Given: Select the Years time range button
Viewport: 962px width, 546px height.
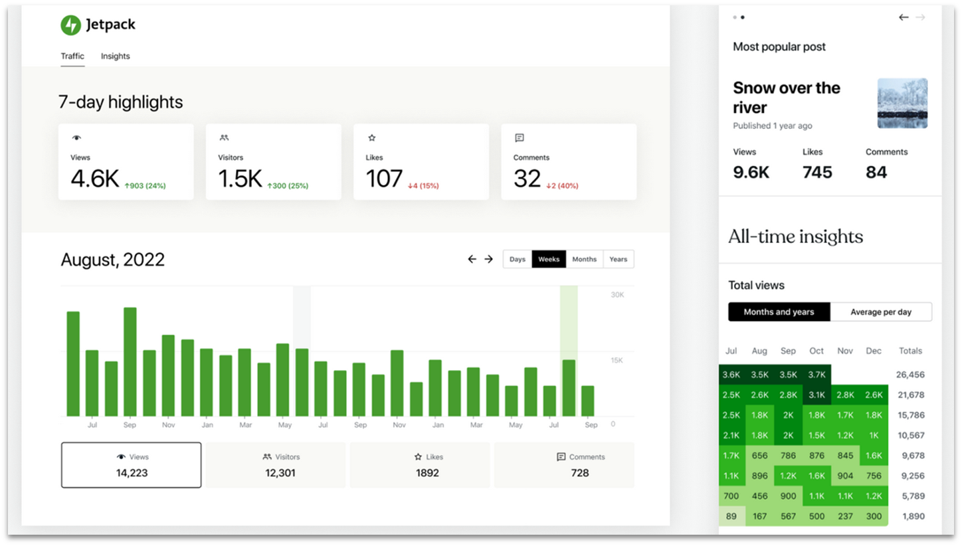Looking at the screenshot, I should 618,259.
